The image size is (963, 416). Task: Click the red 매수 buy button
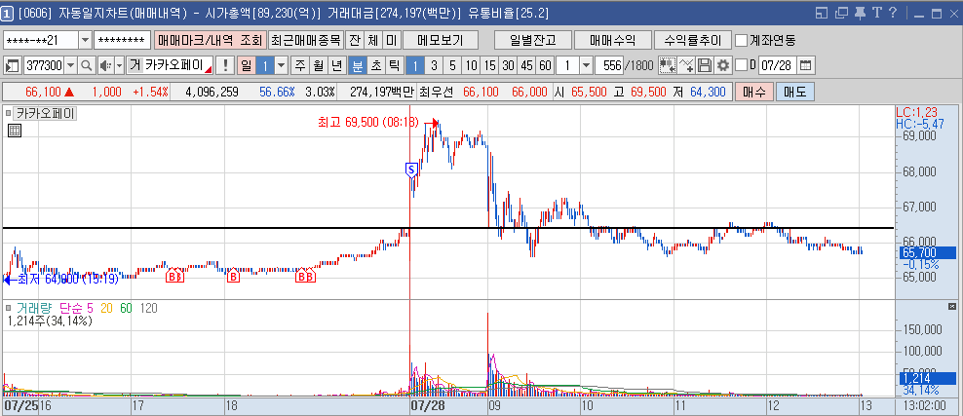click(x=753, y=92)
